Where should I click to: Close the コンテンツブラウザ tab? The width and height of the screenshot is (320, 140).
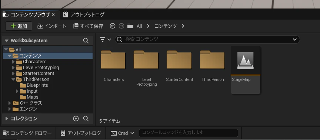pyautogui.click(x=53, y=15)
